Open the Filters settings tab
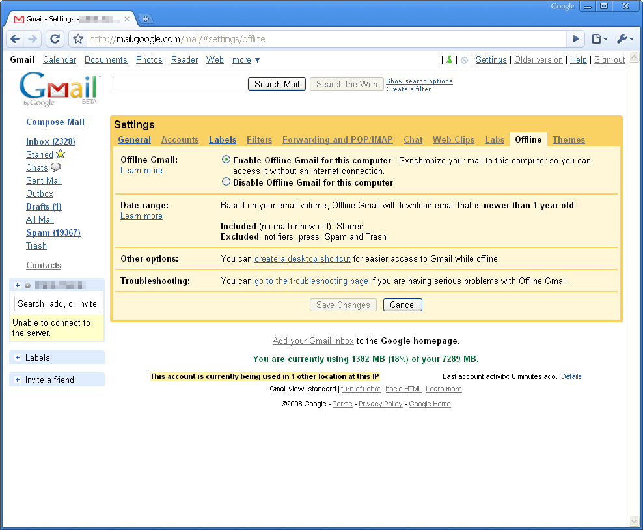This screenshot has width=643, height=530. (259, 139)
